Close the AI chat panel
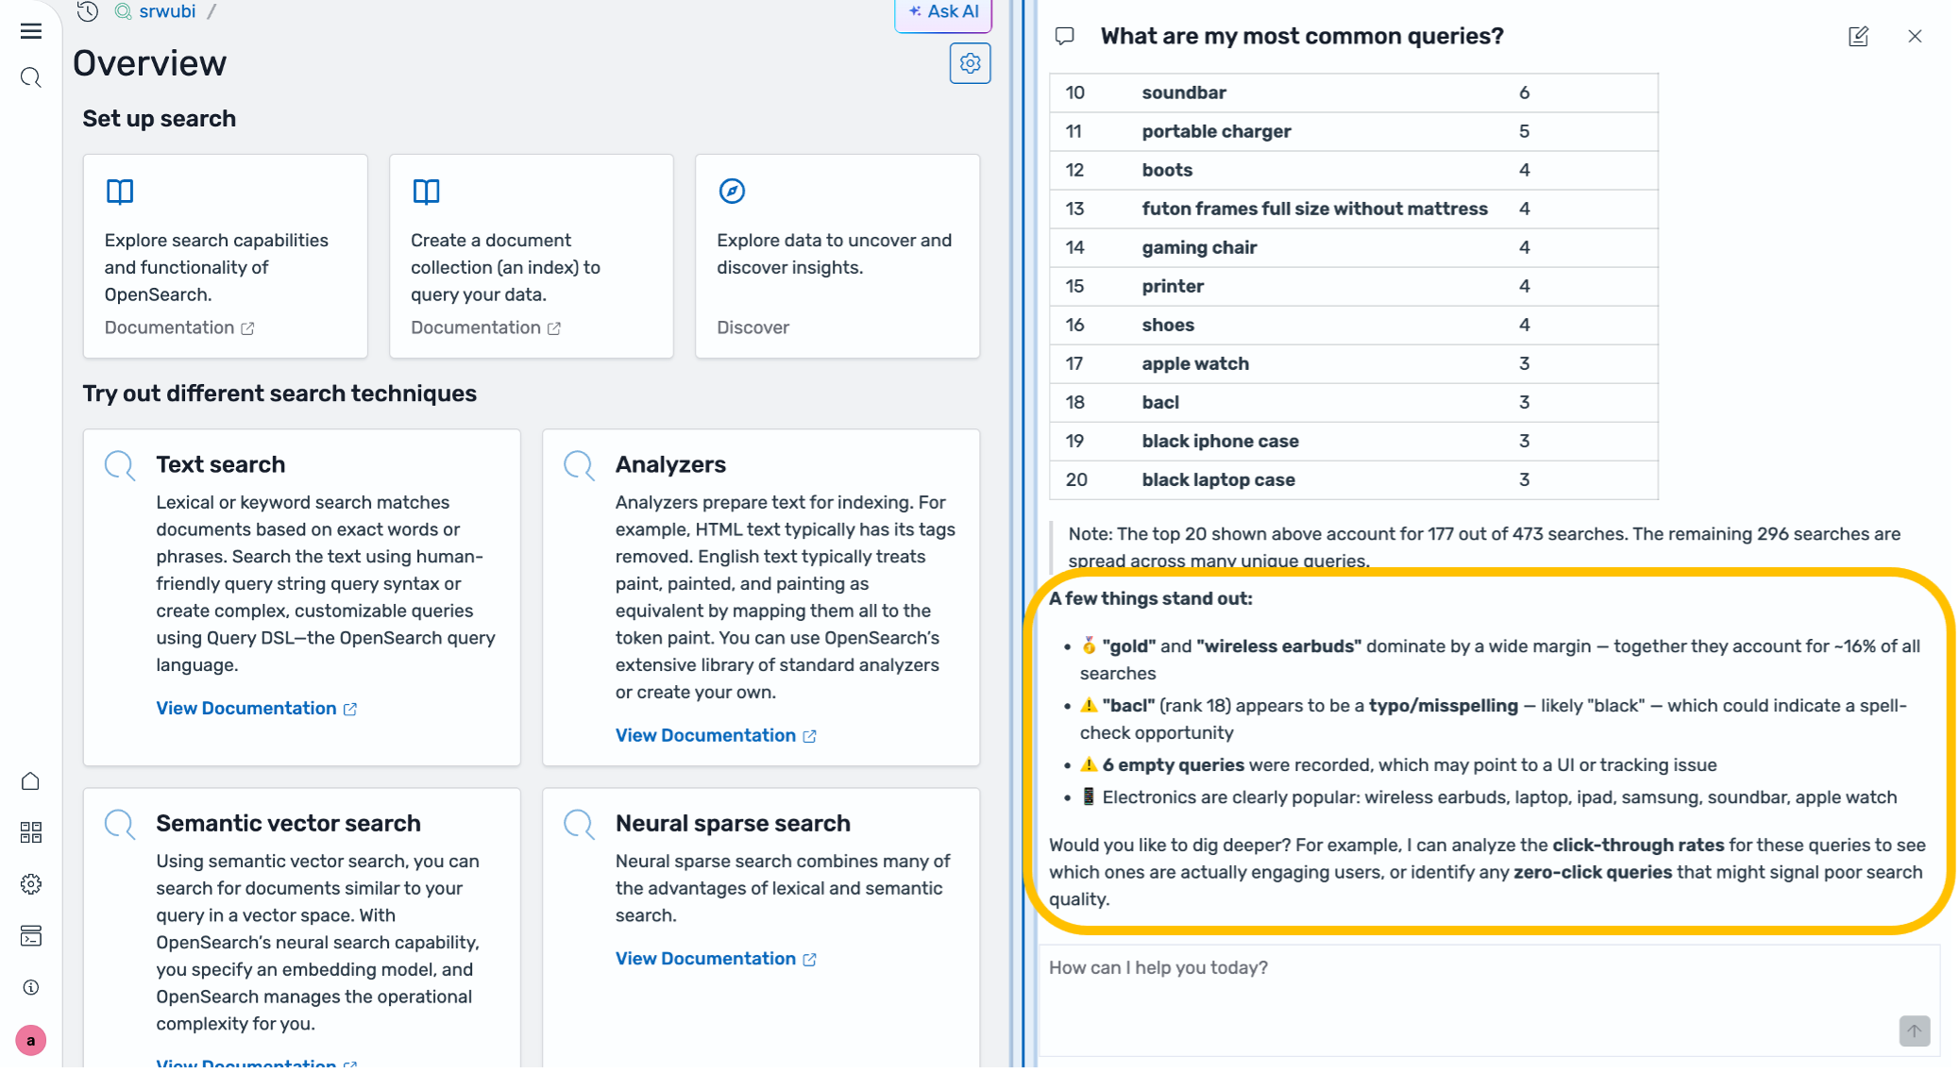Viewport: 1960px width, 1072px height. tap(1915, 36)
